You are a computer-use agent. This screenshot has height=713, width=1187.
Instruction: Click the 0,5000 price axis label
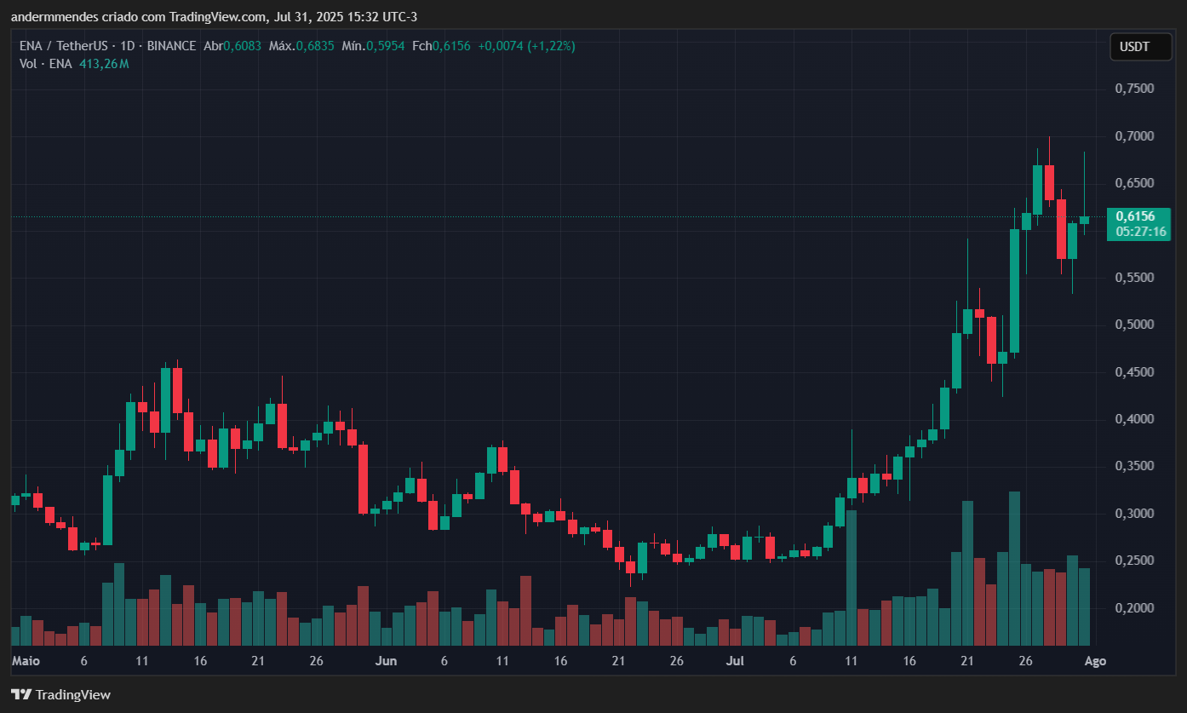tap(1135, 325)
